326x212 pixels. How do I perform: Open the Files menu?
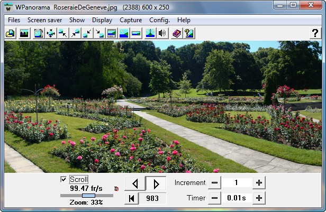14,20
